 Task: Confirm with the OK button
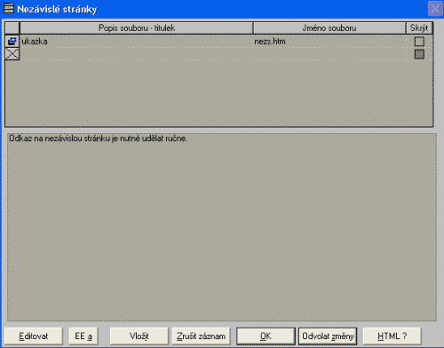coord(266,336)
